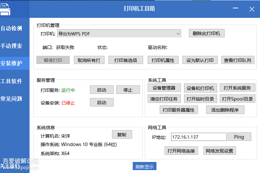Viewport: 260px width, 173px height.
Task: Click 设为默认打印 button
Action: (200, 60)
